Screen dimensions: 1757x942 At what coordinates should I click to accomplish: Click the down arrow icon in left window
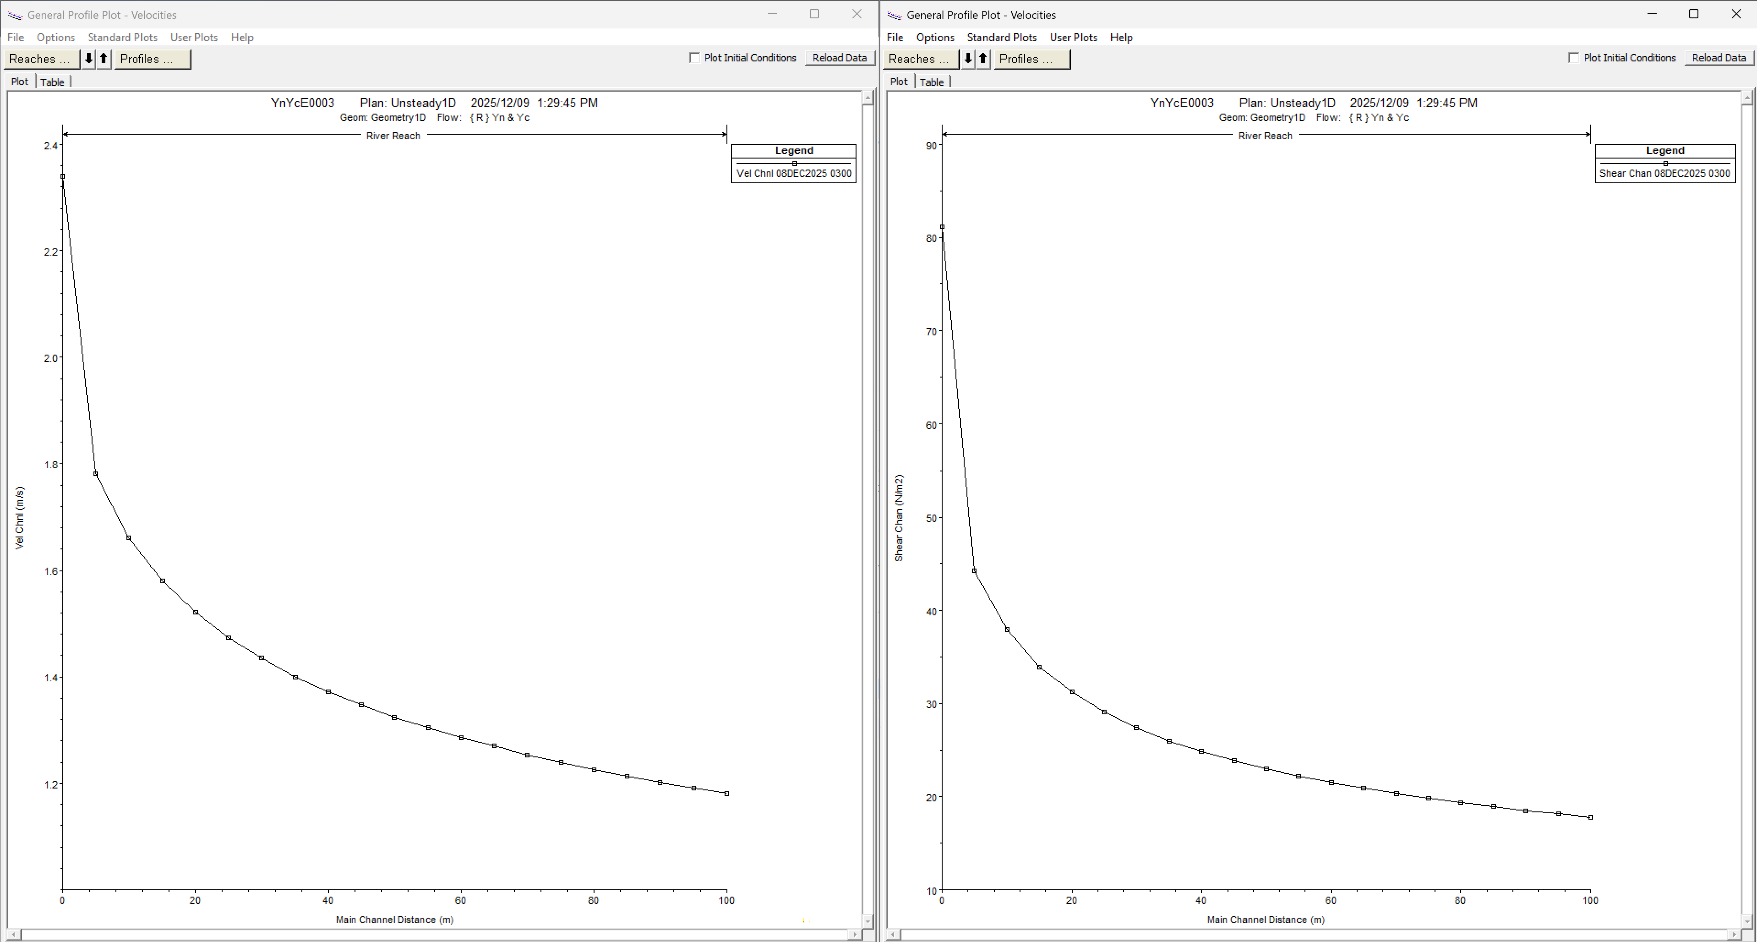click(x=89, y=59)
